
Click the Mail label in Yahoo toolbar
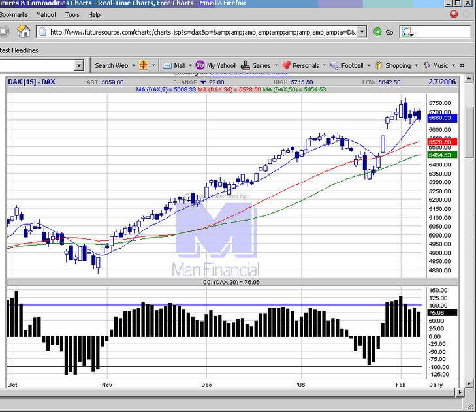tap(180, 65)
